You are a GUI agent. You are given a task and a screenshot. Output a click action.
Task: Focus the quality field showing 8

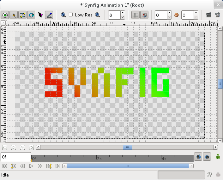[x=114, y=15]
